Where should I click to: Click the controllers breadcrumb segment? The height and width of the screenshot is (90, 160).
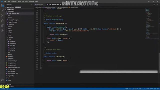[38, 7]
